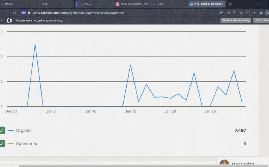Click the Don't Show button
This screenshot has height=167, width=269.
point(262,20)
